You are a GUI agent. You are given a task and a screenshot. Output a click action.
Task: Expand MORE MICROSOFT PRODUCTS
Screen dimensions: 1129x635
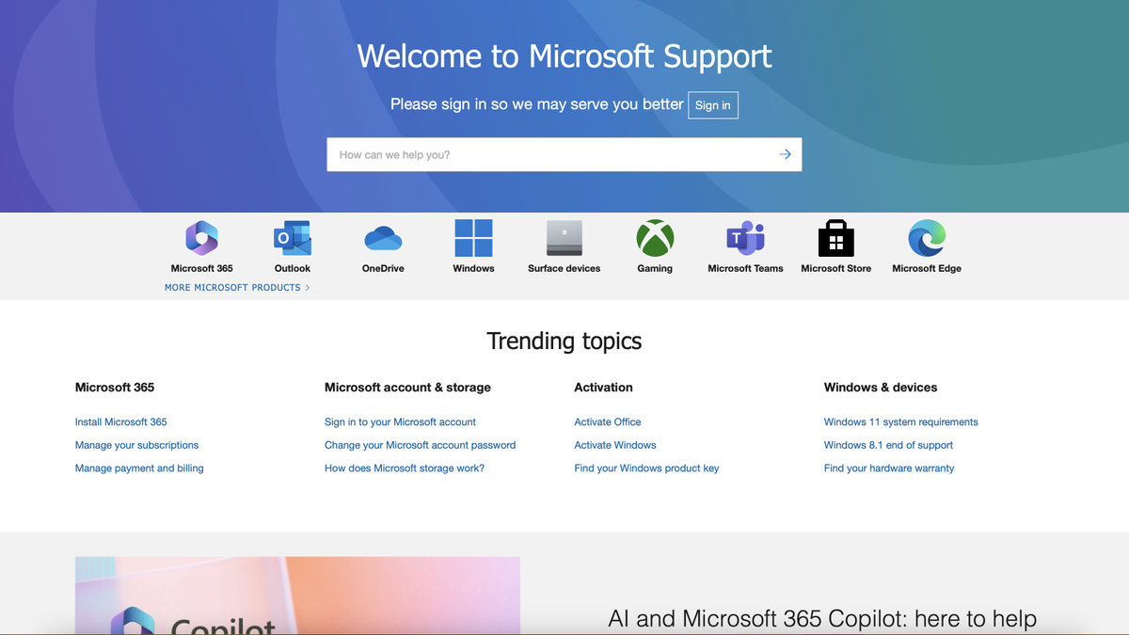pos(235,287)
